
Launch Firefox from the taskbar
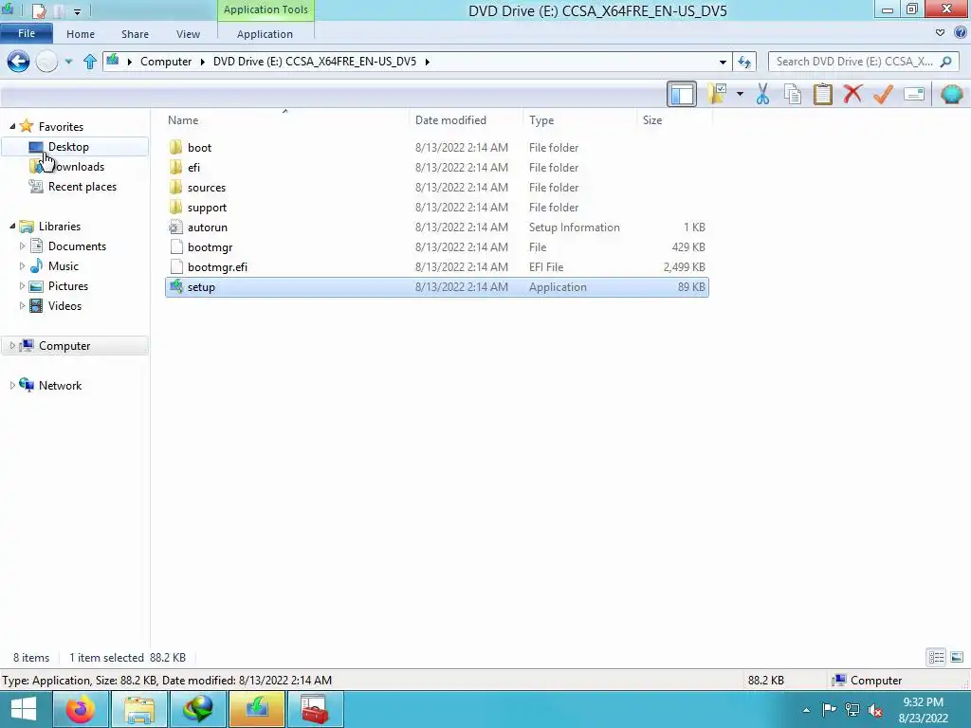coord(81,709)
